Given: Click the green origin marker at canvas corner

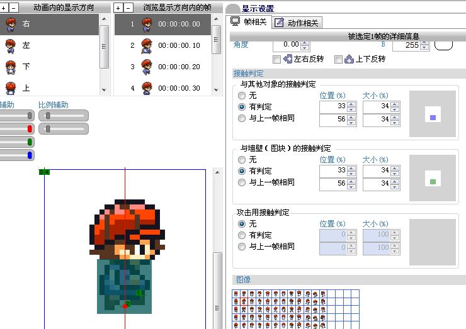Looking at the screenshot, I should point(44,172).
